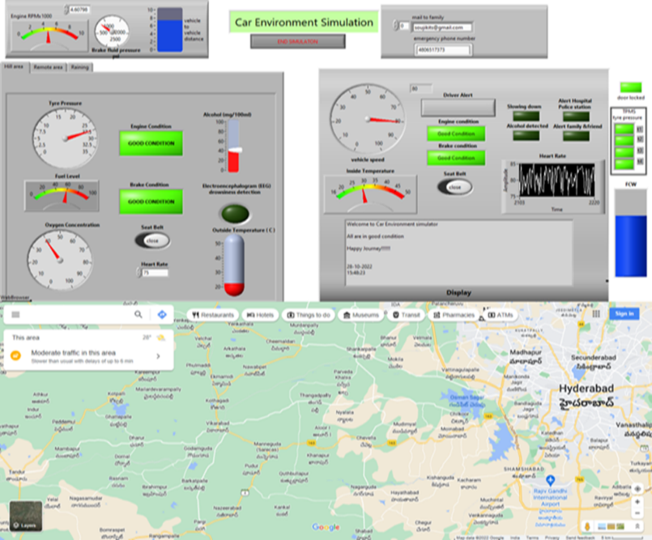Click the Driver Alert text box
652x540 pixels.
click(458, 108)
